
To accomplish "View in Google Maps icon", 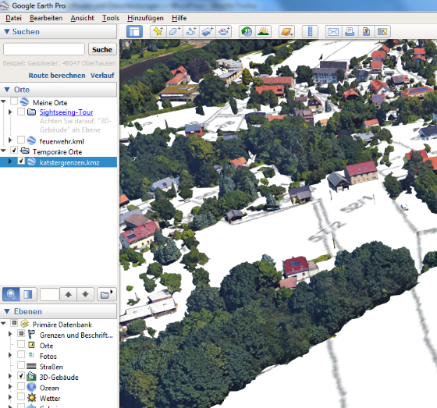I will coord(382,31).
